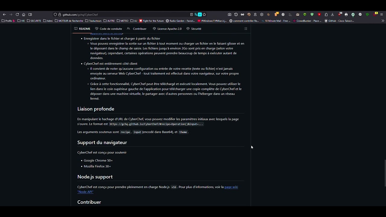
Task: Go back to the previous page
Action: coord(4,14)
